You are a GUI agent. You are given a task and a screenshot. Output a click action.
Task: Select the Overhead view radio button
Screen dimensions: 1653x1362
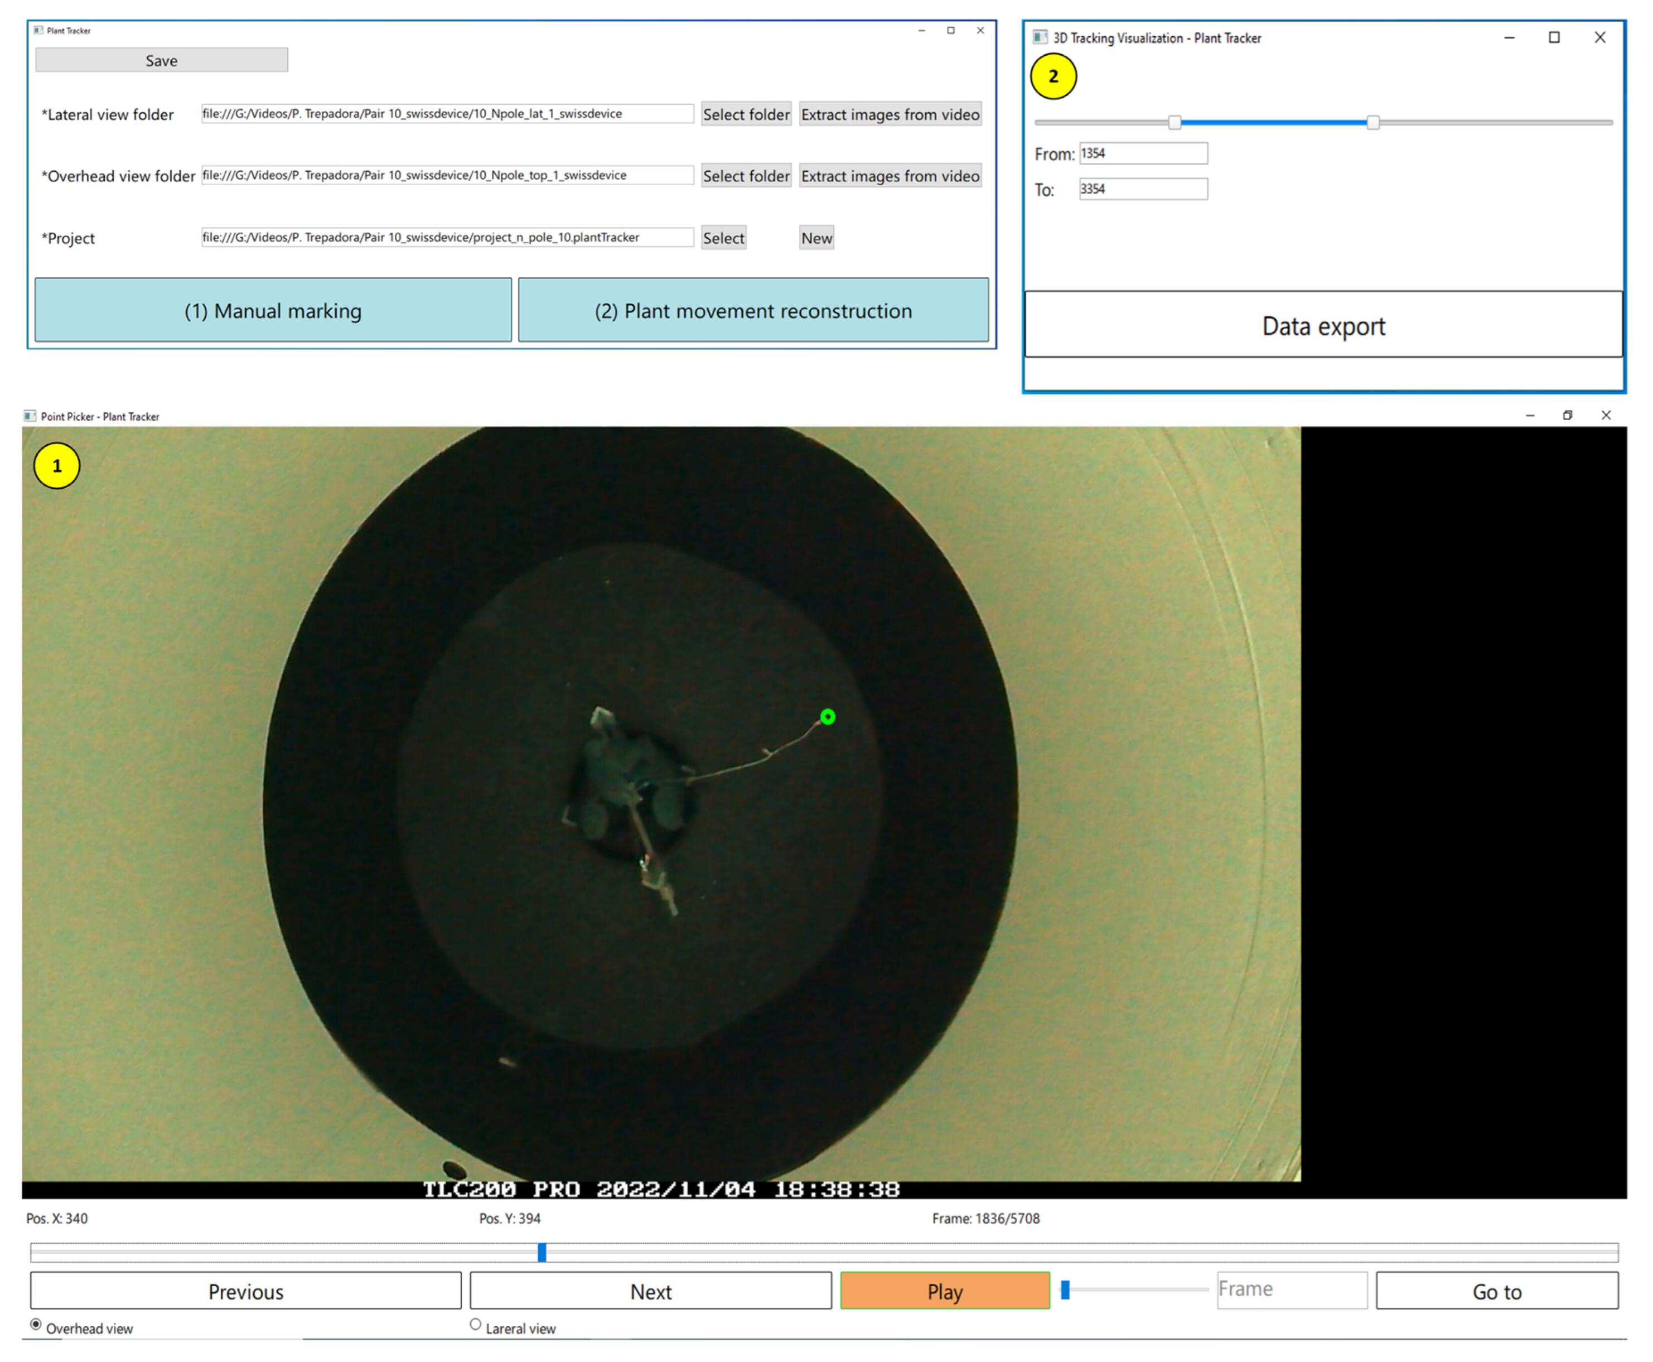[36, 1325]
